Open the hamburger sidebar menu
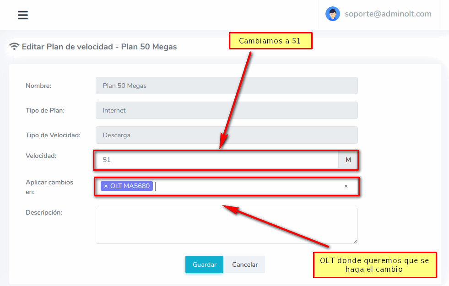The width and height of the screenshot is (449, 286). (23, 15)
